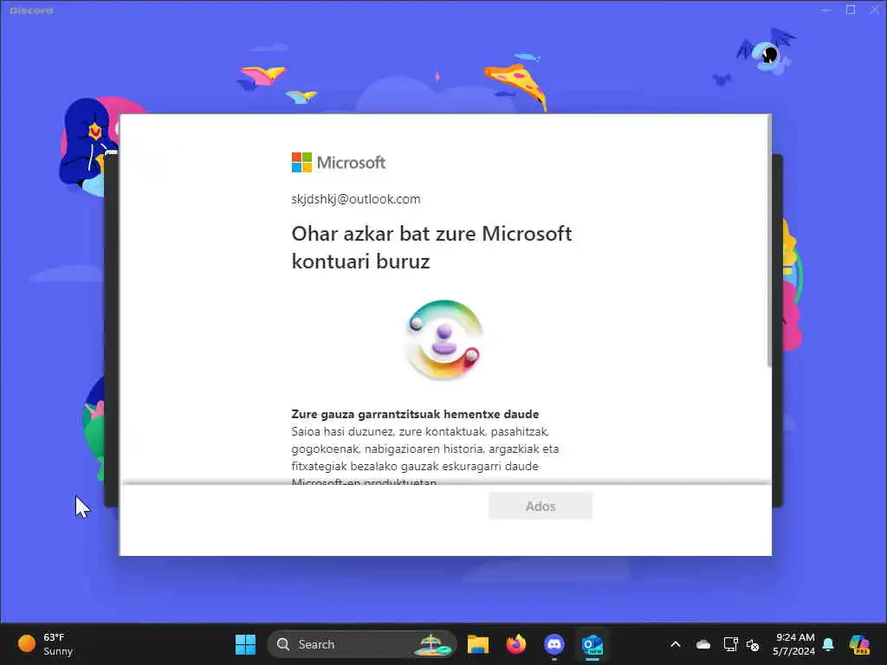The height and width of the screenshot is (665, 887).
Task: Switch to Discord via the taskbar icon
Action: pyautogui.click(x=554, y=644)
